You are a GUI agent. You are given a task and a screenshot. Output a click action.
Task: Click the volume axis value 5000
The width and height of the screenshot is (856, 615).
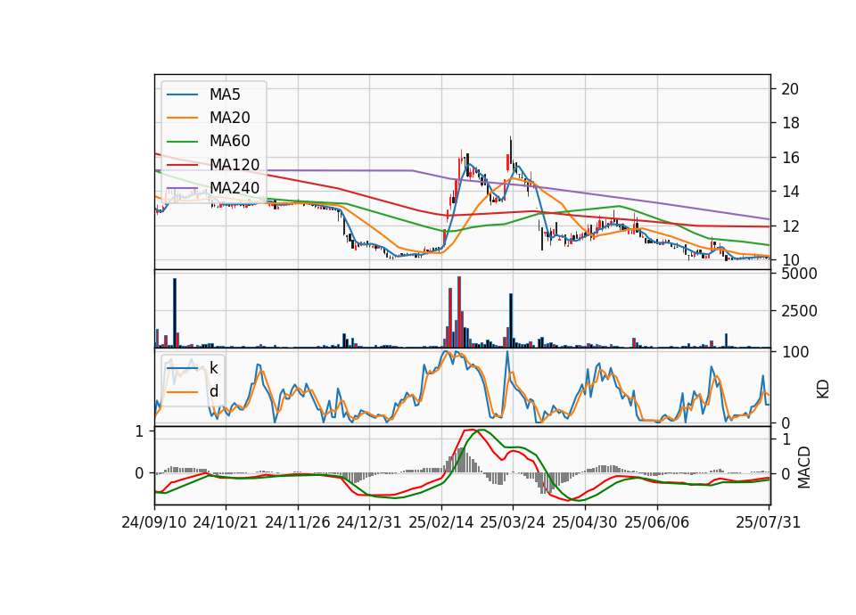[799, 274]
